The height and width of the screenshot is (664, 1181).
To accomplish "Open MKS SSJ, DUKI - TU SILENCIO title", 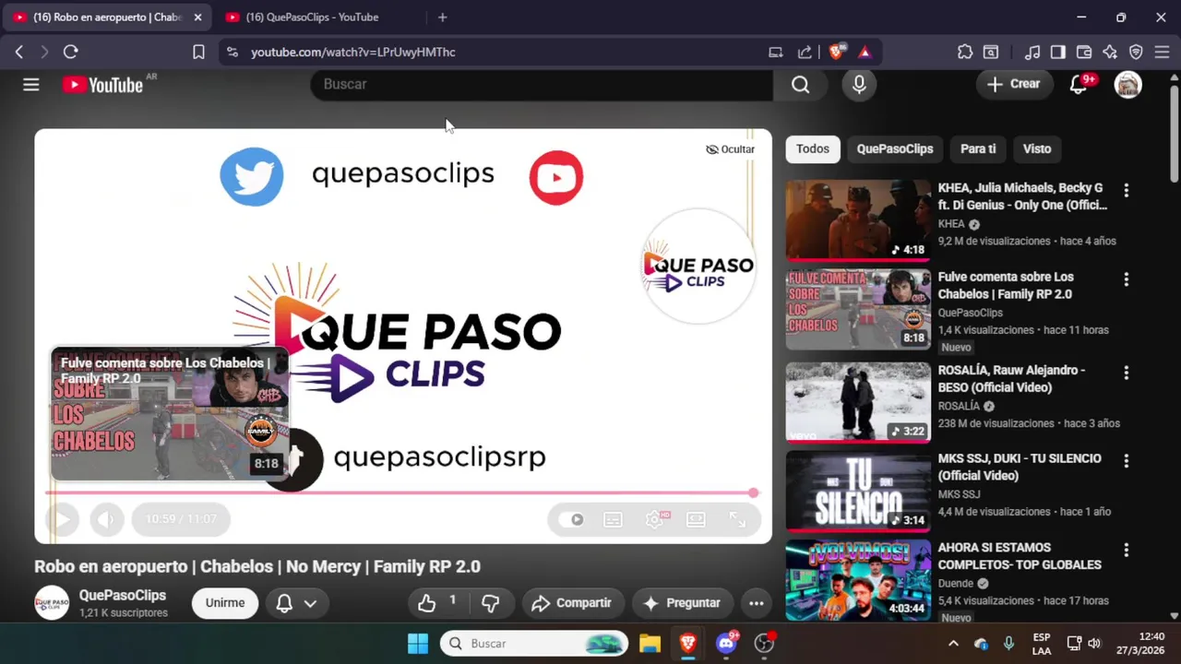I will pos(1020,467).
